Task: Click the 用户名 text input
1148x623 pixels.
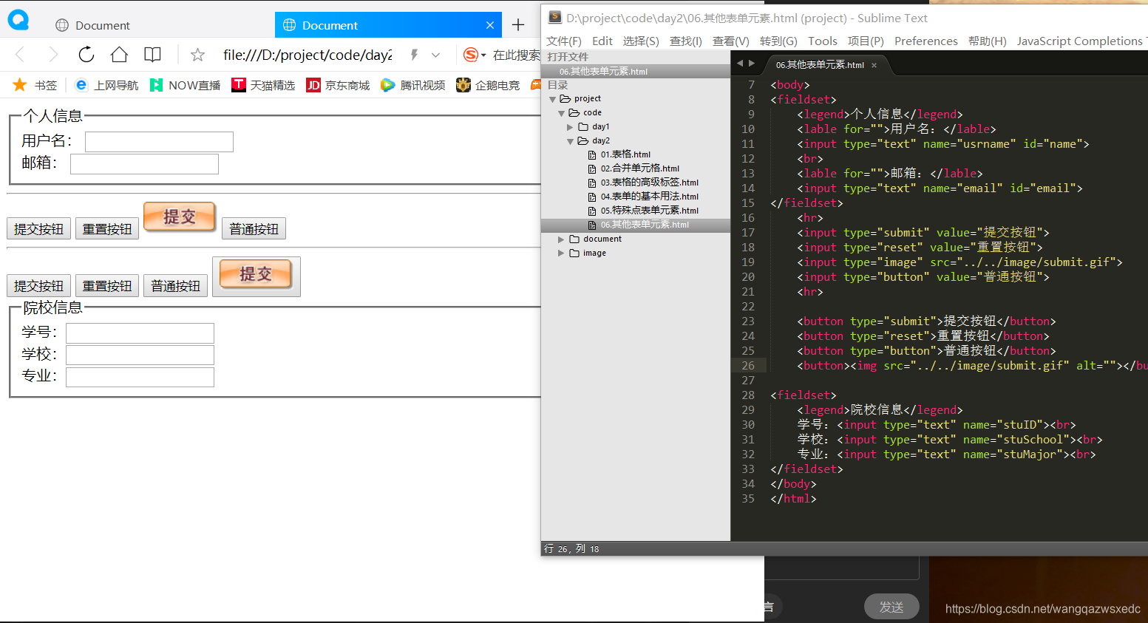Action: click(x=159, y=142)
